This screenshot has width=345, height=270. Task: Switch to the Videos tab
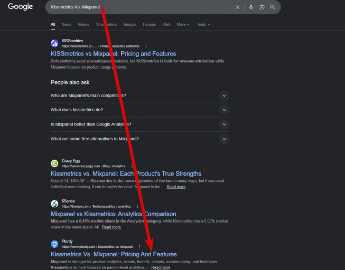pyautogui.click(x=83, y=24)
